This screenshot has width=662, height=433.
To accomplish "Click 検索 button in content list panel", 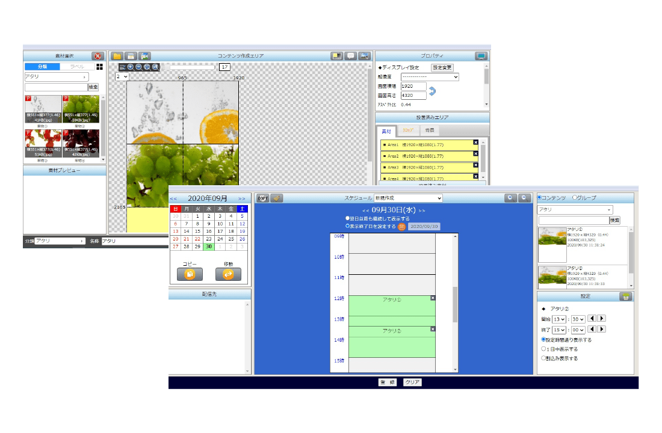I will tap(614, 220).
